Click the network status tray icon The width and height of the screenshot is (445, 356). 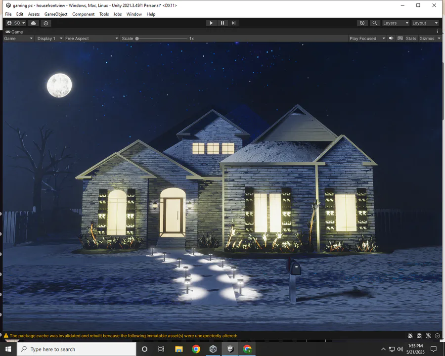click(x=392, y=349)
